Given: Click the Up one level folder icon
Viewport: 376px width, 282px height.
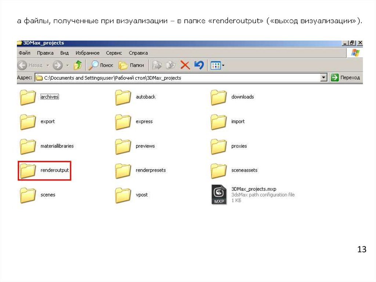Looking at the screenshot, I should 78,65.
